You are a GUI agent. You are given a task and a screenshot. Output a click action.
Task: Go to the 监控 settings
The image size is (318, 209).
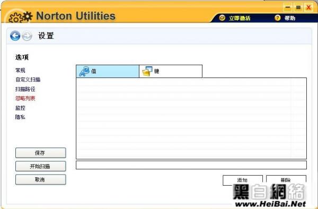pos(20,108)
